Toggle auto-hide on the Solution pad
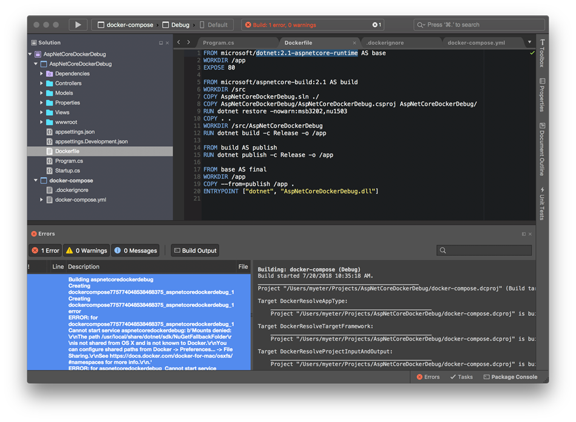This screenshot has height=422, width=576. tap(160, 43)
